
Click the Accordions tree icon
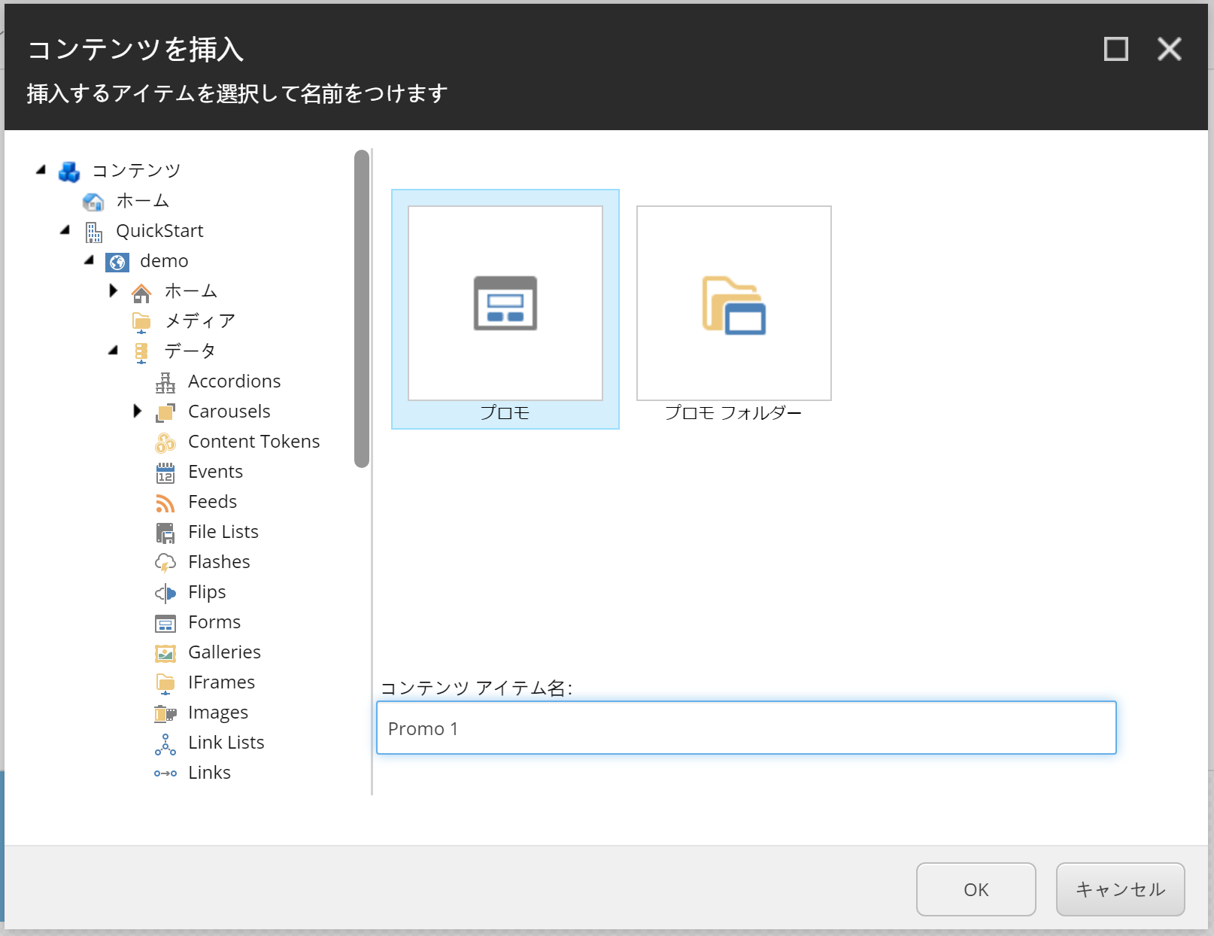[165, 382]
